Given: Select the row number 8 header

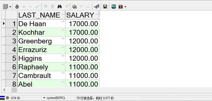Looking at the screenshot, I should 11,84.
